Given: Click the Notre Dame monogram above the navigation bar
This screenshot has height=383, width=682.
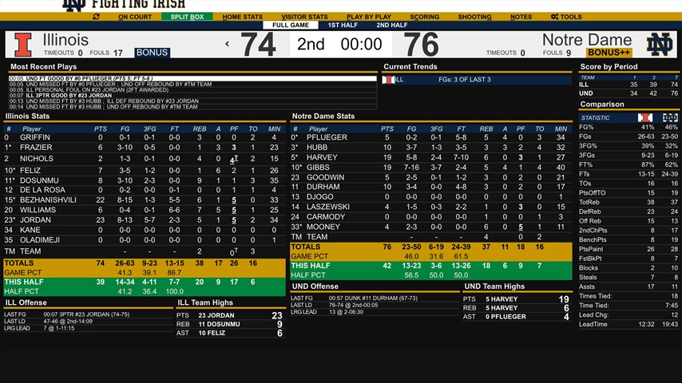Looking at the screenshot, I should (73, 4).
